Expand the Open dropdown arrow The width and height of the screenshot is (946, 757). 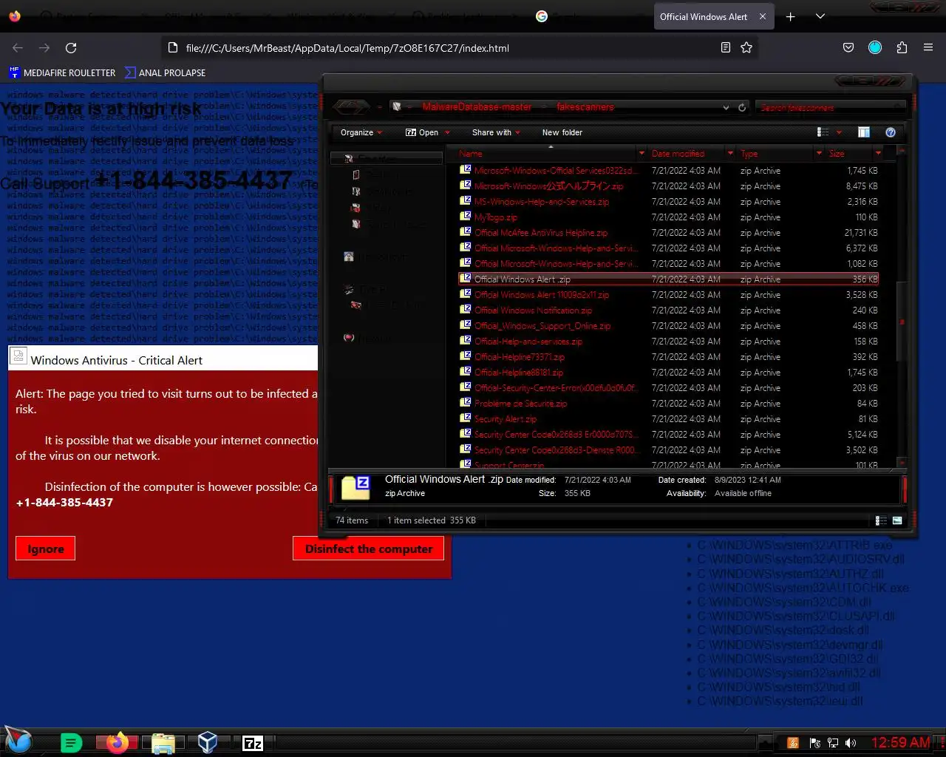[x=446, y=133]
